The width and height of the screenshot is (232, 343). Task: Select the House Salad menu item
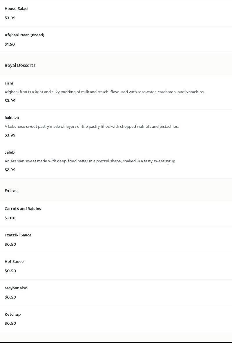pyautogui.click(x=116, y=13)
